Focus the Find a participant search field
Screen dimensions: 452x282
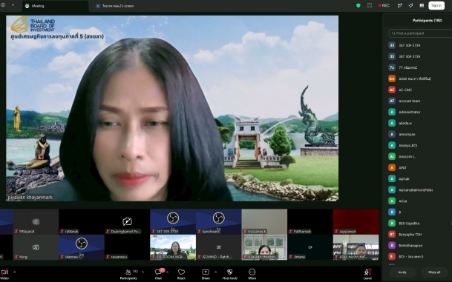420,33
